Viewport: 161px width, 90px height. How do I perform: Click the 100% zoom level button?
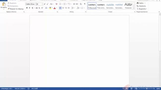coord(158,88)
